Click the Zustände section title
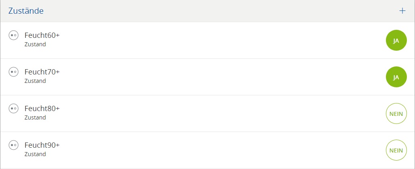The image size is (415, 169). point(26,11)
